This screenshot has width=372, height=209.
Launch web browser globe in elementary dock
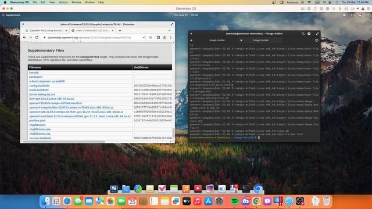tap(138, 189)
